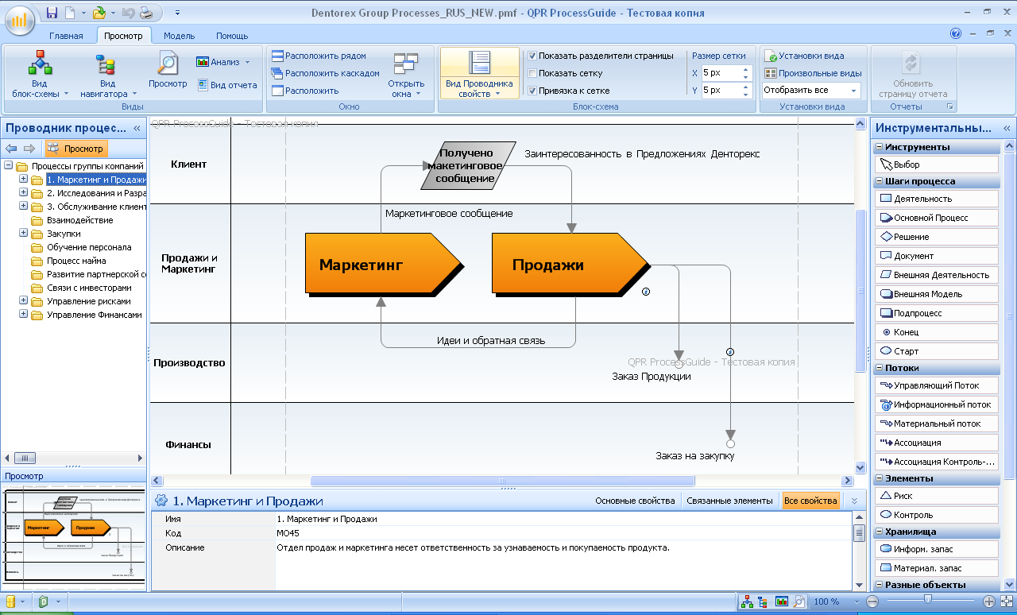Image resolution: width=1017 pixels, height=615 pixels.
Task: Expand the Закупки tree node
Action: coord(23,234)
